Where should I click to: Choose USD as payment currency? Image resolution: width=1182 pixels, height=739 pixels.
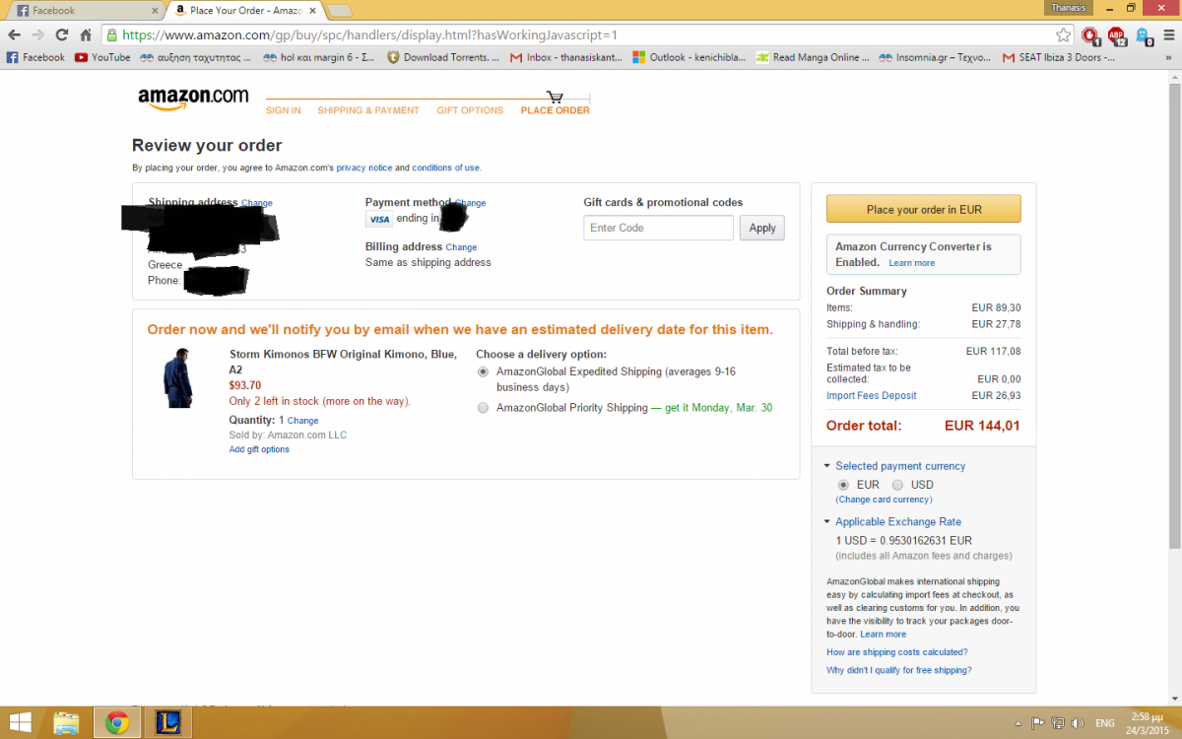point(897,485)
